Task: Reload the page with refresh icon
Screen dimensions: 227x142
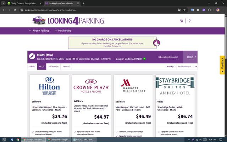Action: pos(15,10)
